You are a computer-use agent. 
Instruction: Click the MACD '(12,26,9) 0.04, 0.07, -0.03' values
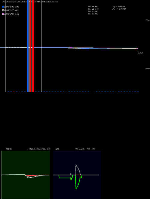pyautogui.click(x=39, y=149)
